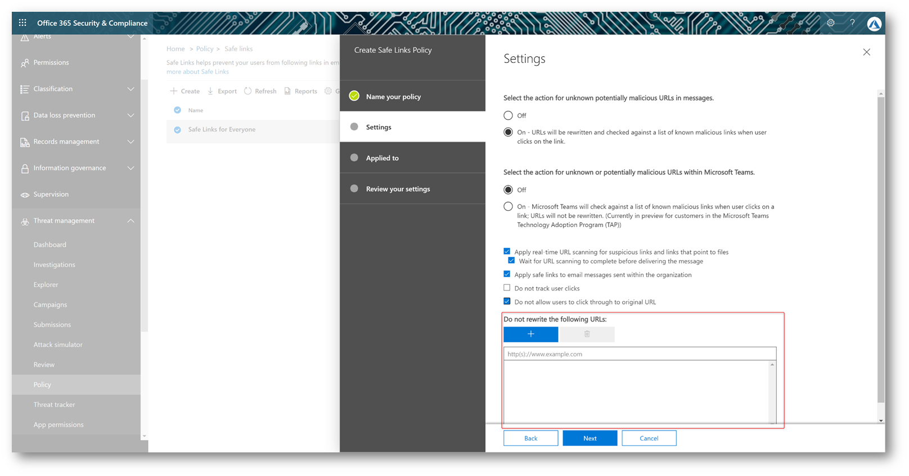Toggle Apply real-time URL scanning checkbox
The image size is (909, 476).
click(507, 251)
